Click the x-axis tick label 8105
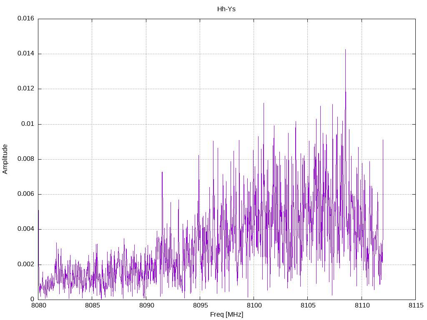This screenshot has height=320, width=427. [x=308, y=305]
